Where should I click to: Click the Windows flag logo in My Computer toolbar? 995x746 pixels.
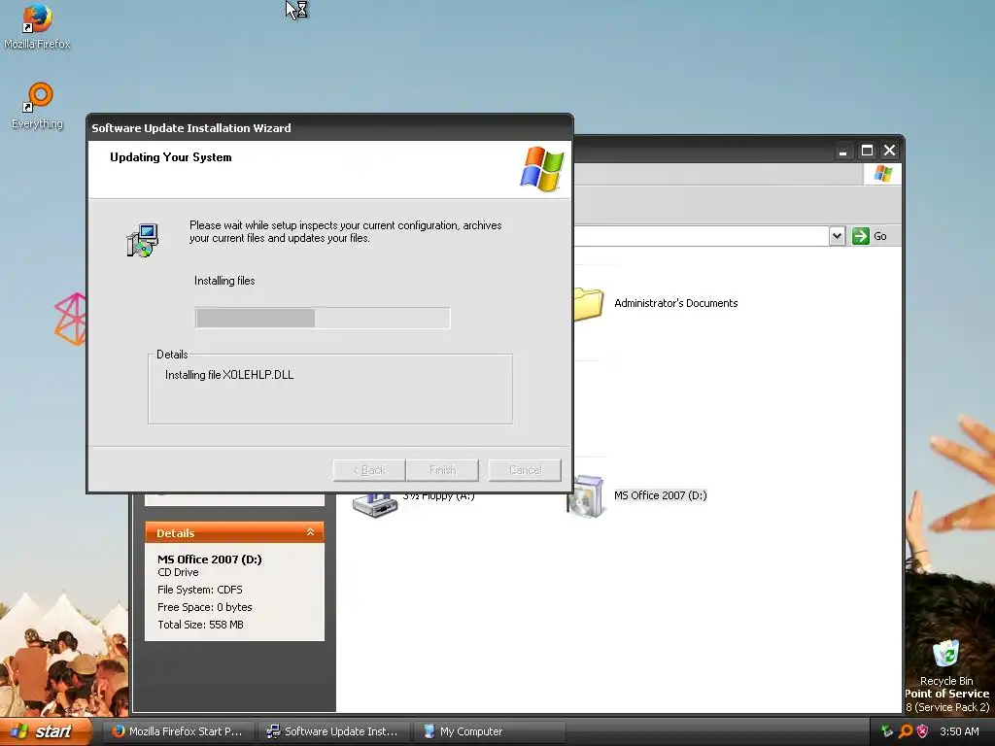pyautogui.click(x=882, y=173)
